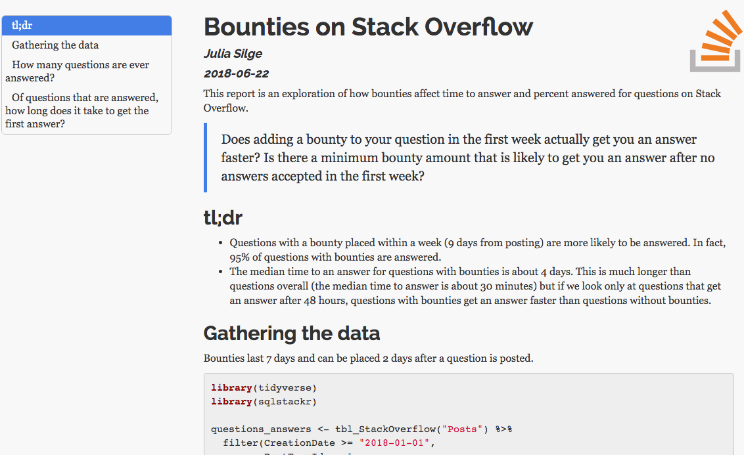This screenshot has width=744, height=455.
Task: Click the report title Bounties on Stack Overflow
Action: tap(368, 27)
